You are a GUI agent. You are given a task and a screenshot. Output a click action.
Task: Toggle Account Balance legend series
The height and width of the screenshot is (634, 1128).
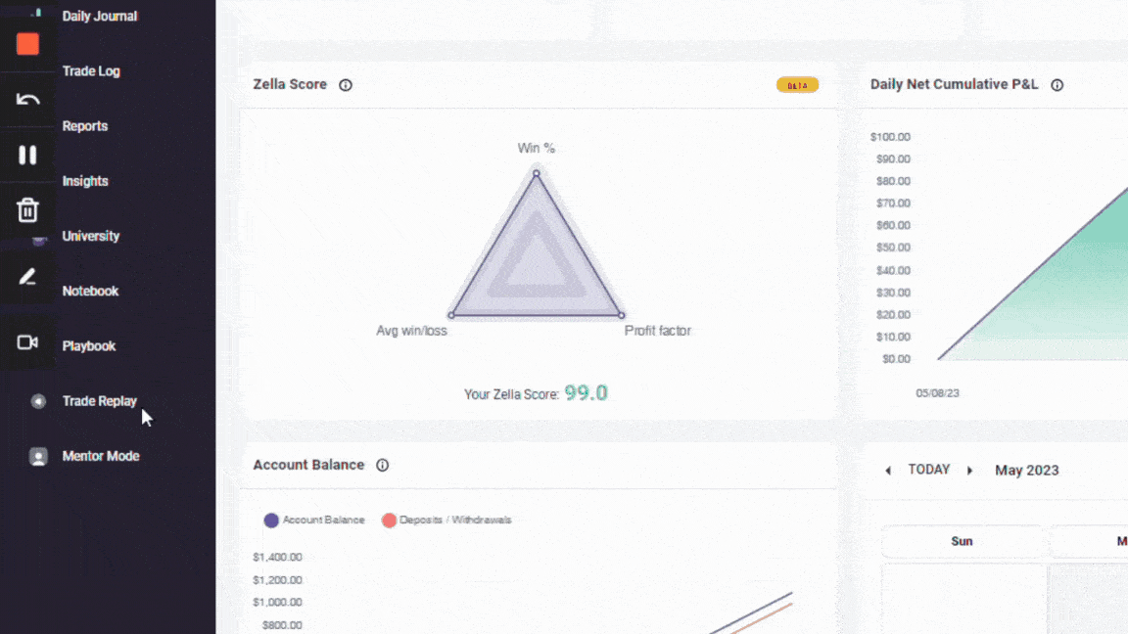(314, 521)
